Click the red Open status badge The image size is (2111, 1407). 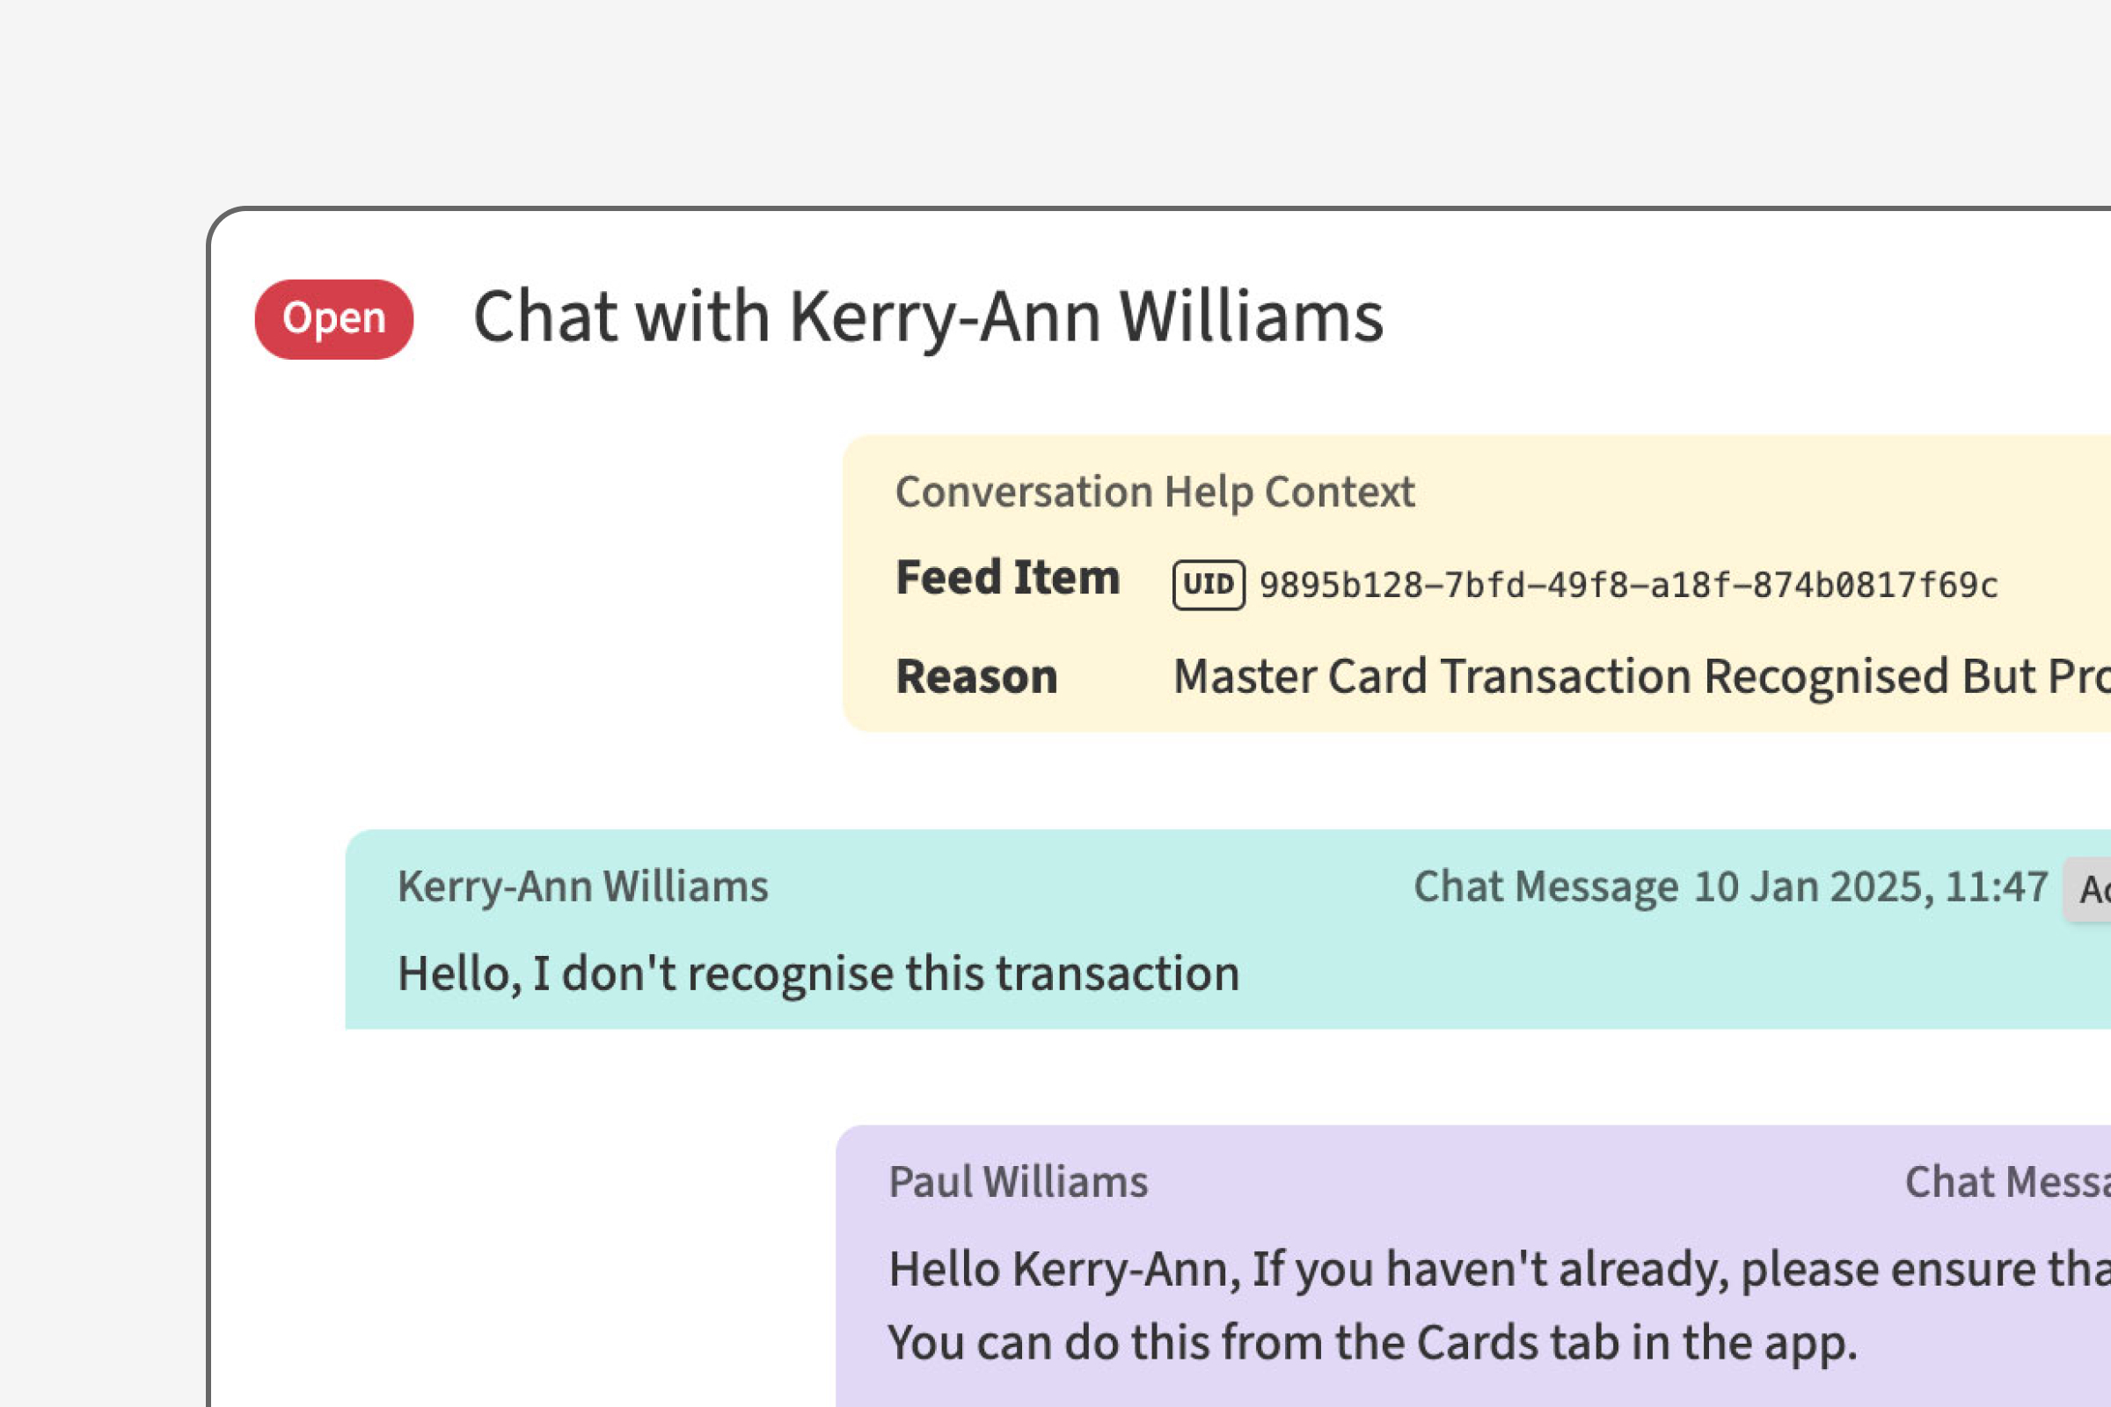[x=334, y=318]
